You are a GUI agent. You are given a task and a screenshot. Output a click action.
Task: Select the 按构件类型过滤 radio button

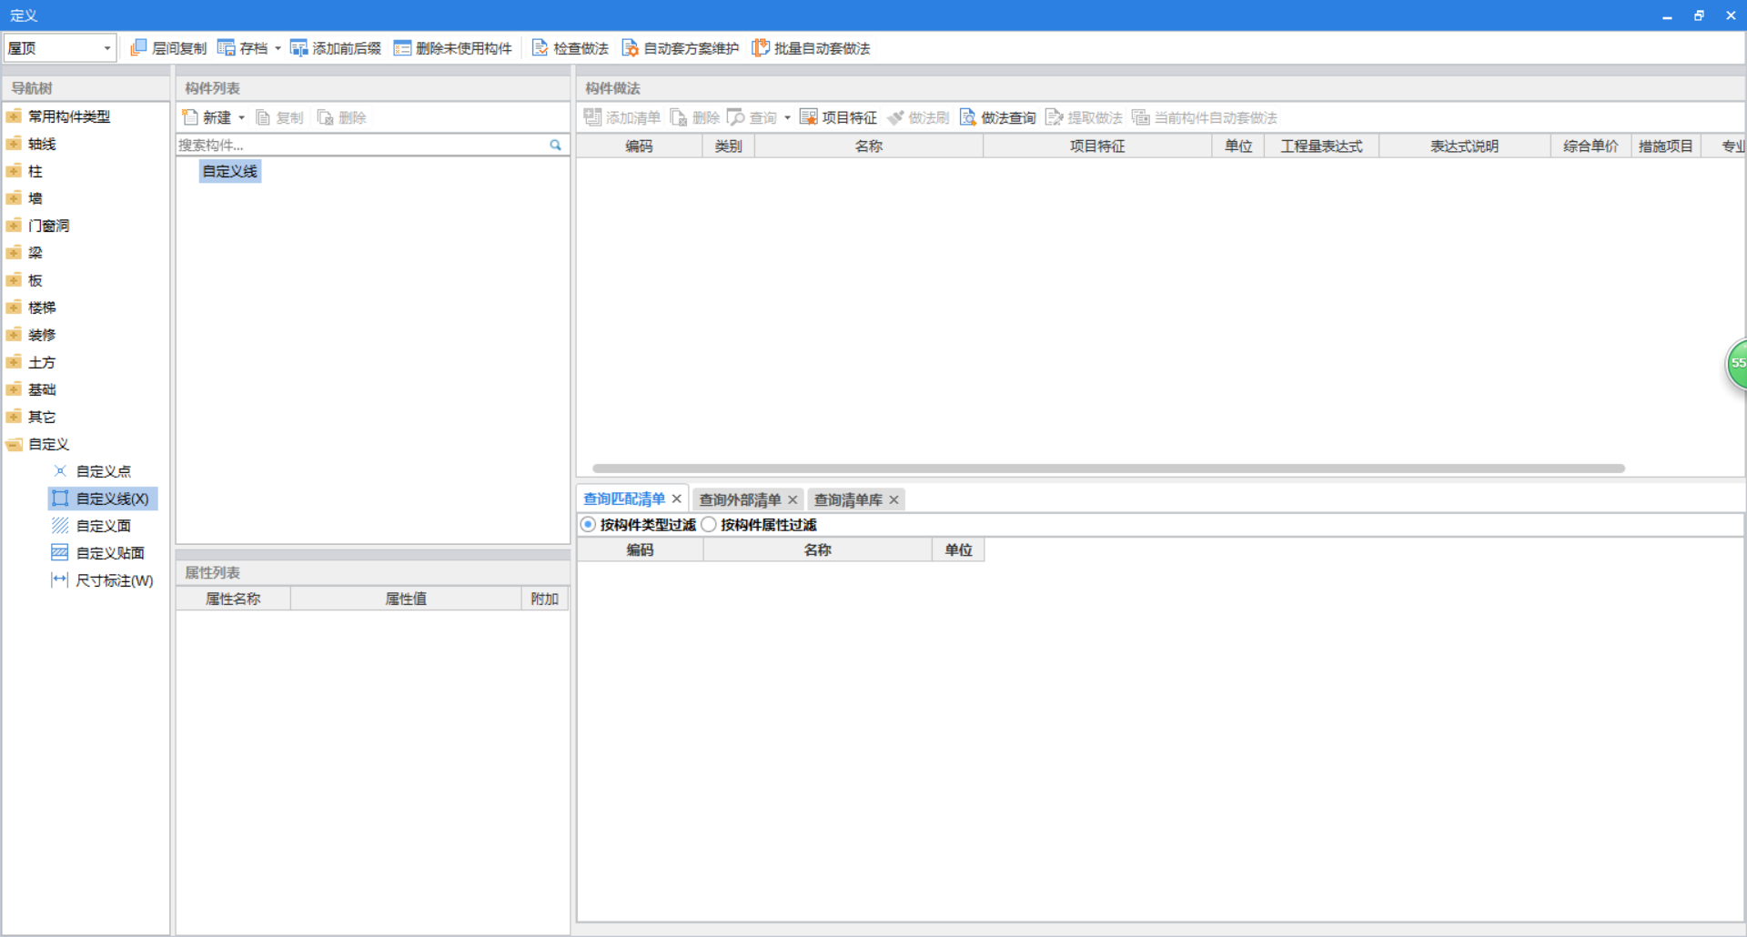(x=588, y=525)
